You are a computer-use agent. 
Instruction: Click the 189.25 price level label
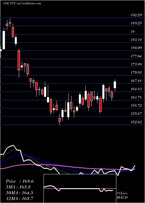tap(136, 23)
